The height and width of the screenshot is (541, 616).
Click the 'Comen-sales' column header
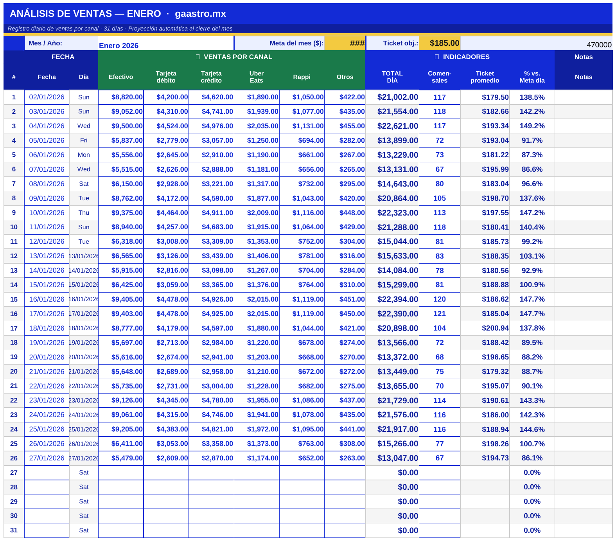pyautogui.click(x=440, y=77)
